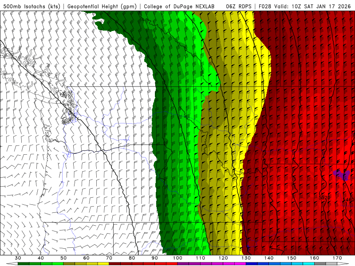This screenshot has height=266, width=355.
Task: Click the darkest green swatch in the color bar
Action: pyautogui.click(x=24, y=264)
